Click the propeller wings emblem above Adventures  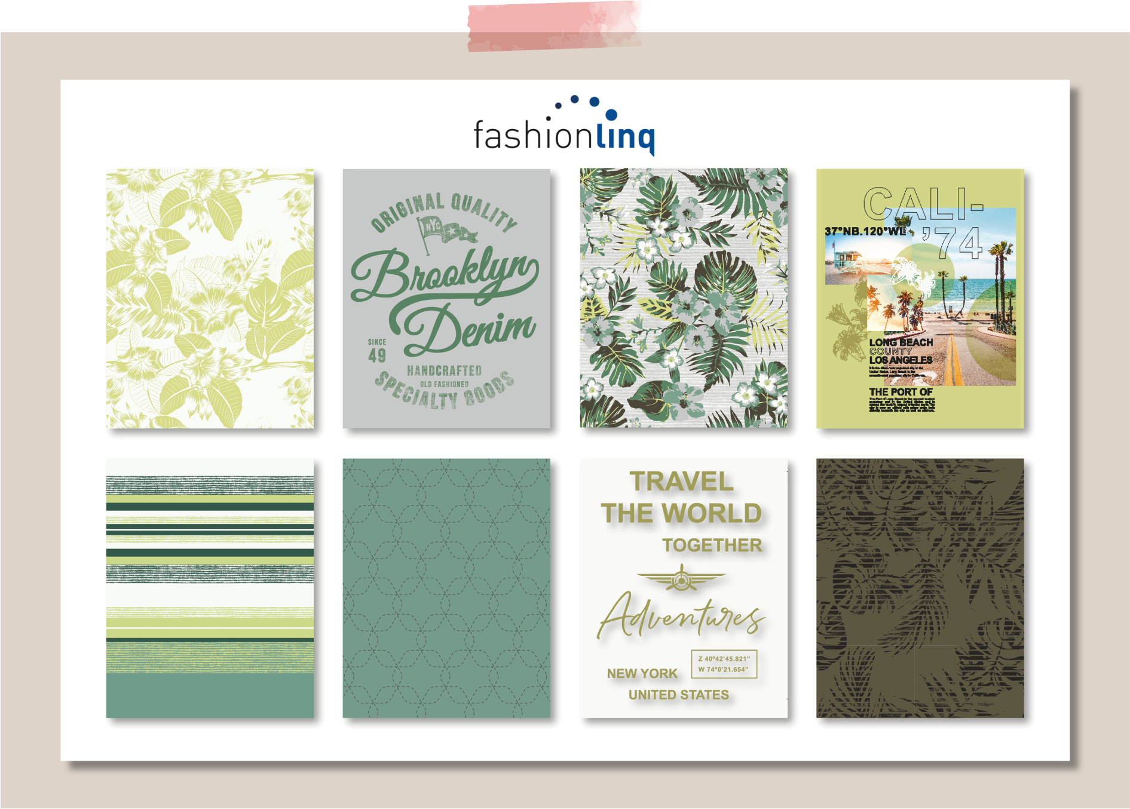(681, 578)
